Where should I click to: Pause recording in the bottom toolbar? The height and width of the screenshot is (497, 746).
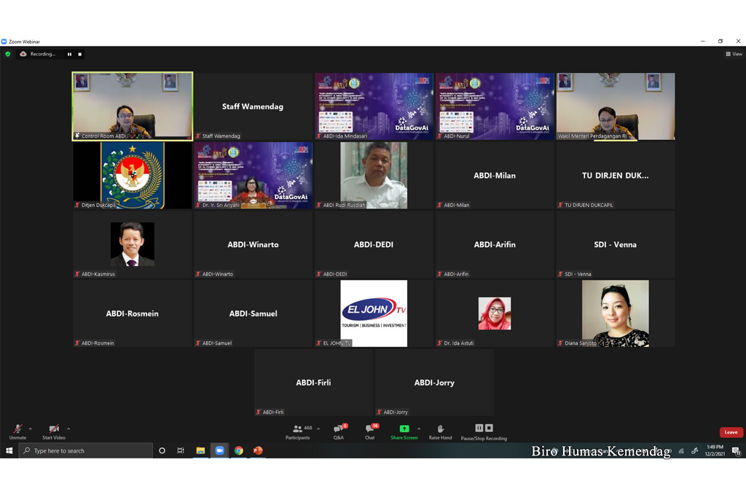point(479,428)
